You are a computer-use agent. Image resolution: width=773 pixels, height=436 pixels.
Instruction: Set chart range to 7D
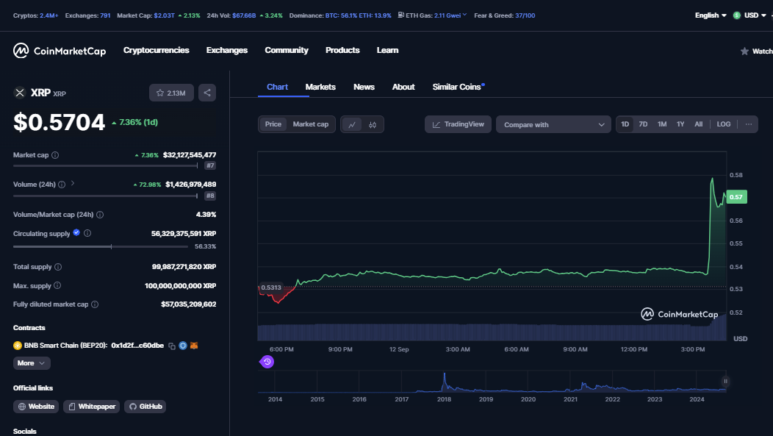(x=644, y=124)
